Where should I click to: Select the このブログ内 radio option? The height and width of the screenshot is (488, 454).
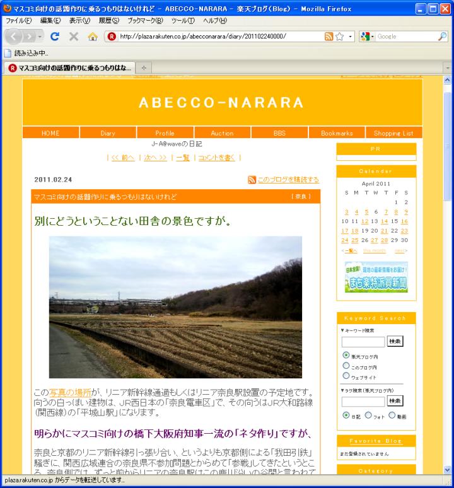[x=346, y=366]
